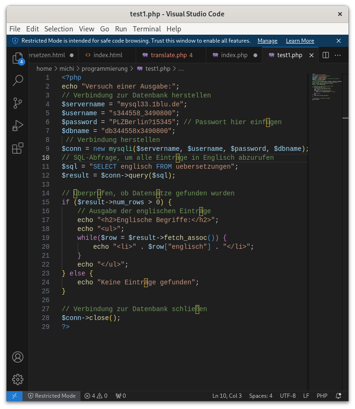Split the editor to the right

(x=326, y=55)
